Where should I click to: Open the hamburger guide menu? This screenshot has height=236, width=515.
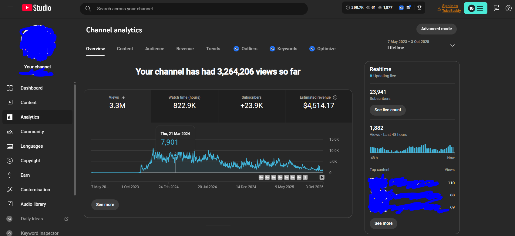coord(10,8)
